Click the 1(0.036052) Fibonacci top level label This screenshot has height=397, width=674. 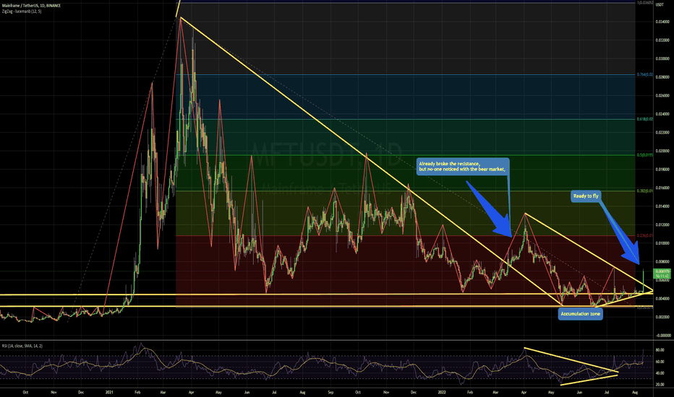pyautogui.click(x=645, y=3)
